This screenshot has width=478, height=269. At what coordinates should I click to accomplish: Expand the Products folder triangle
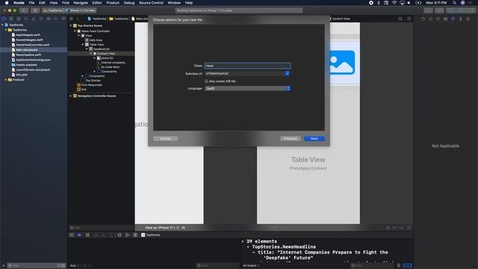point(6,80)
